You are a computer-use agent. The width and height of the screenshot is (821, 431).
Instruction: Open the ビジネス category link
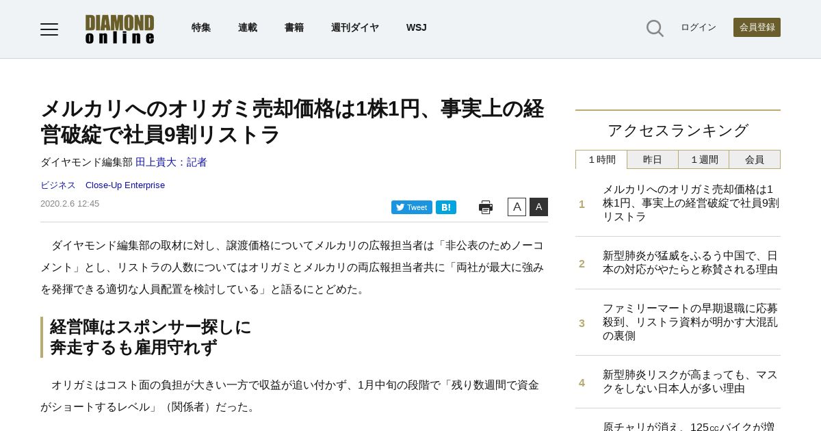pos(58,185)
